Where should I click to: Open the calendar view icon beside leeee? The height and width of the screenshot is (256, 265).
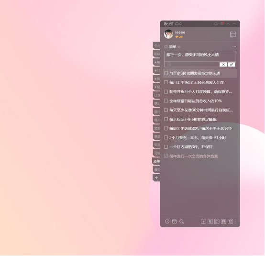233,34
